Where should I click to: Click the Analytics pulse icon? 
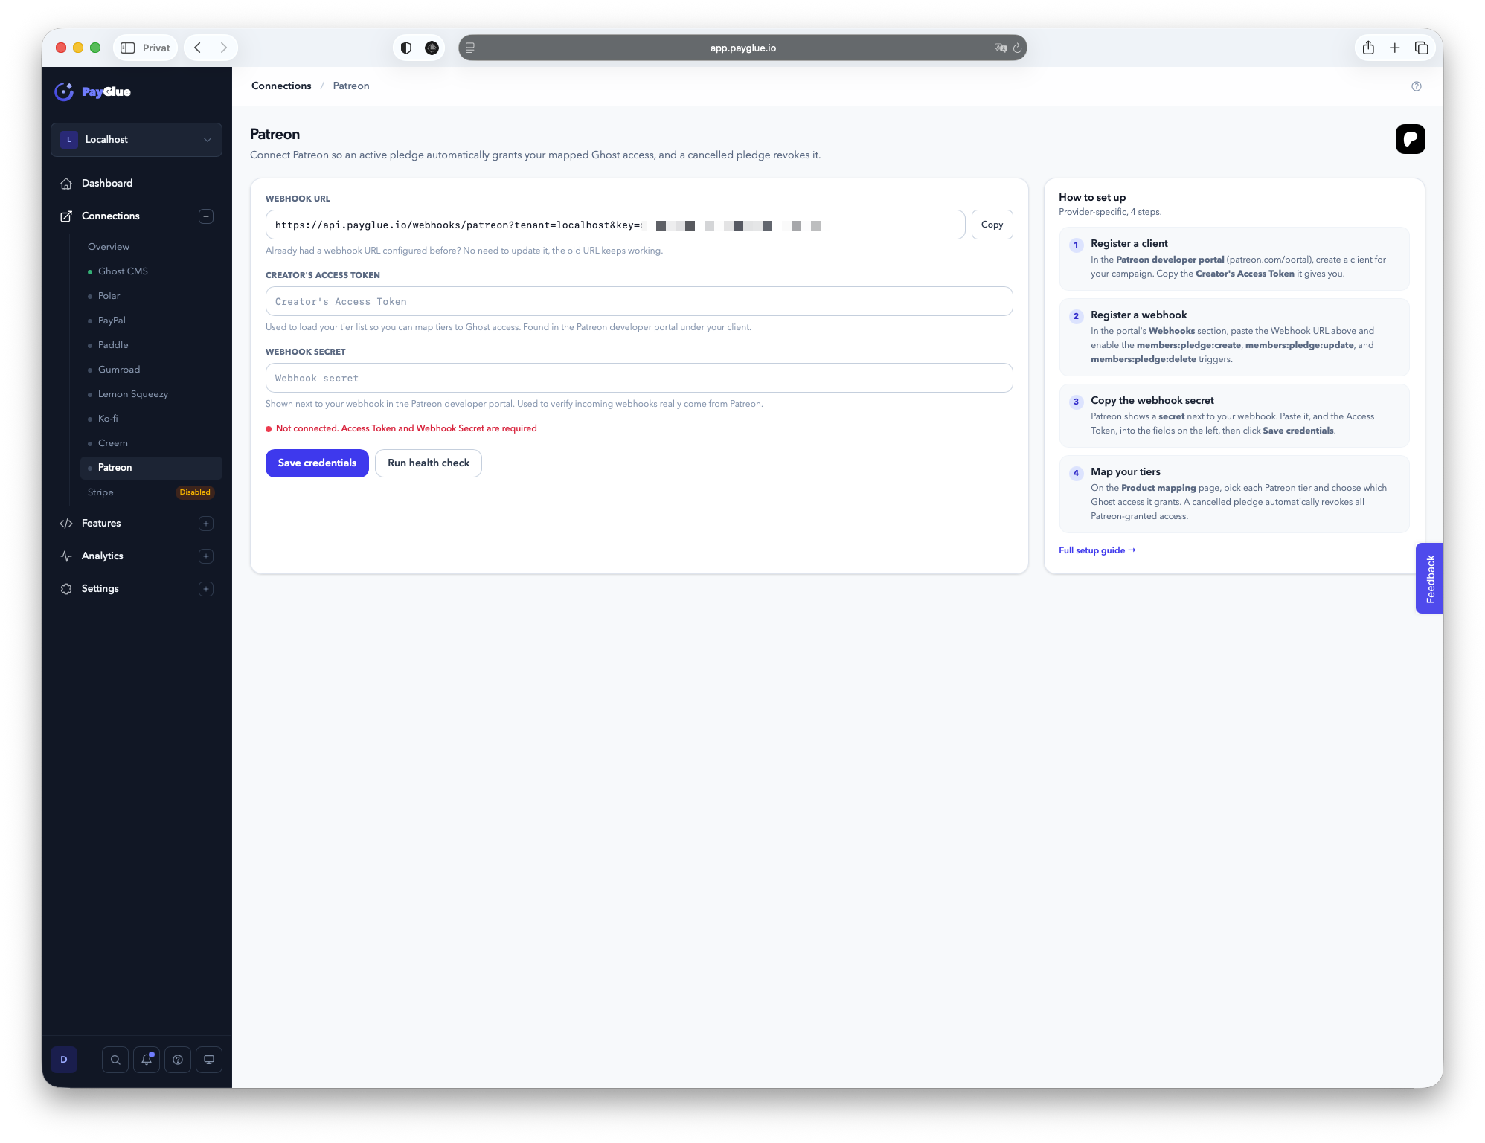[x=66, y=556]
